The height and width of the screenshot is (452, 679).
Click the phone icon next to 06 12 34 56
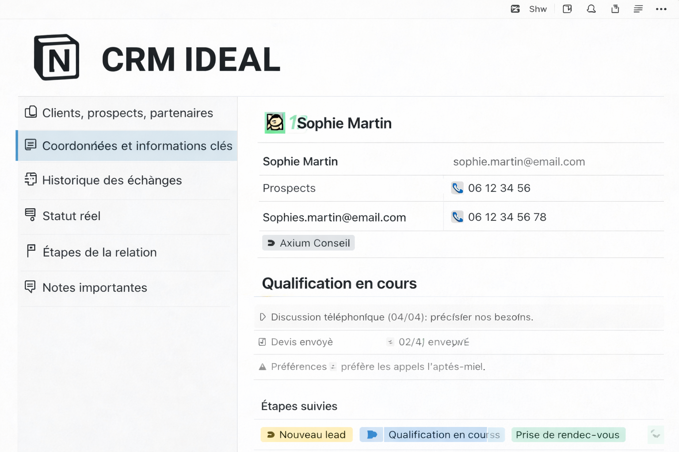point(458,188)
